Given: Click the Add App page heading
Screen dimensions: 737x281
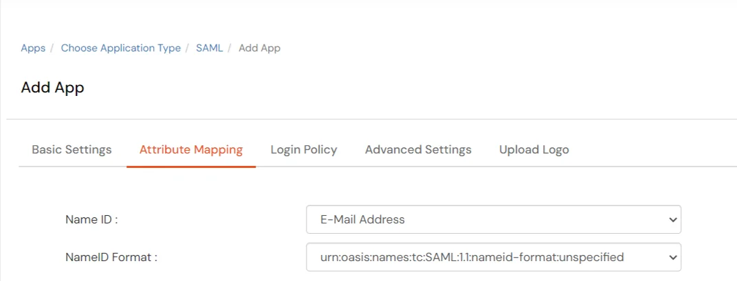Looking at the screenshot, I should 53,88.
